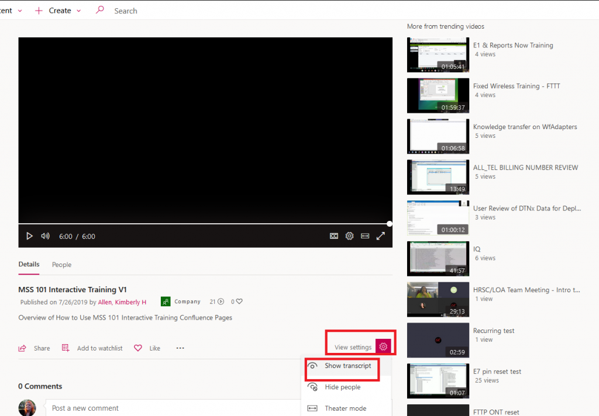This screenshot has width=599, height=416.
Task: Open the Fixed Wireless Training - FTTT thumbnail
Action: [438, 95]
